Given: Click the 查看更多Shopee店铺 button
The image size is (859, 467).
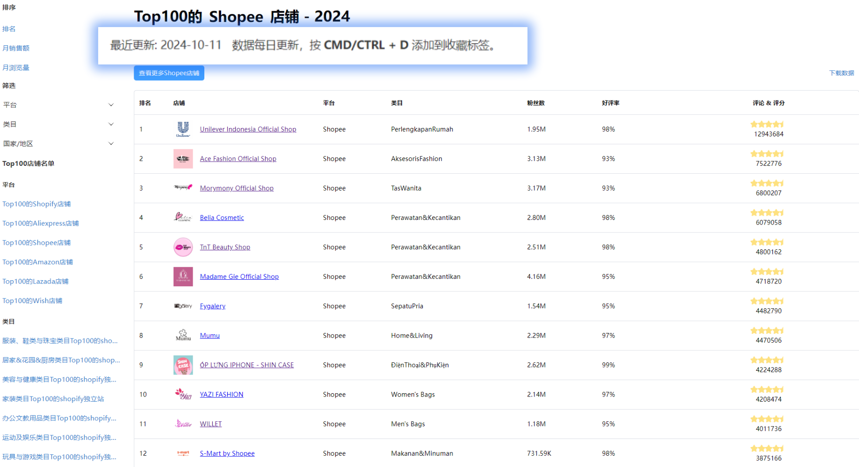Looking at the screenshot, I should coord(169,73).
